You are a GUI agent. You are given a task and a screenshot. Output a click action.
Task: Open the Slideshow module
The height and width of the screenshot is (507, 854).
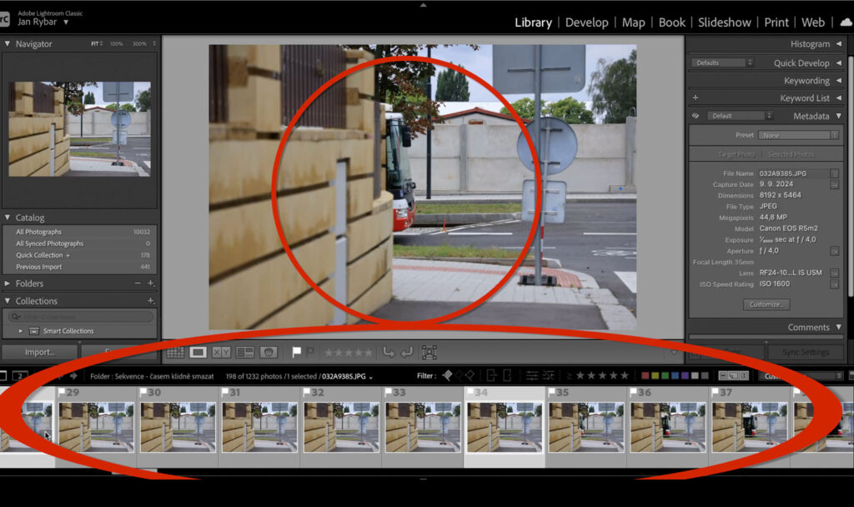[x=726, y=23]
